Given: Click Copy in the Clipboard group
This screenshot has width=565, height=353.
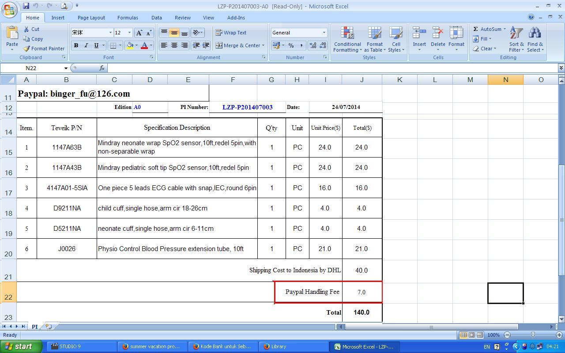Looking at the screenshot, I should pos(33,39).
